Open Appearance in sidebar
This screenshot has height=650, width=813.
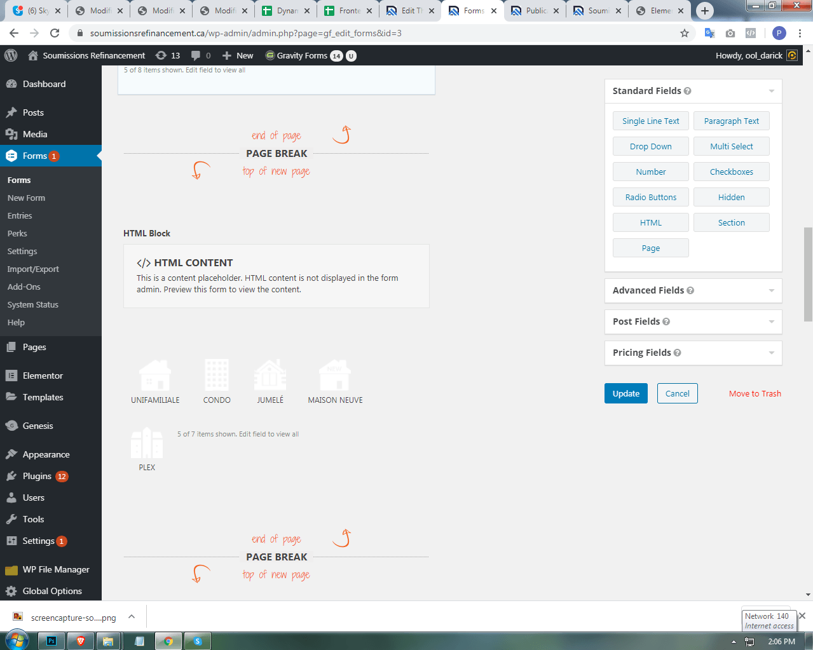51,454
